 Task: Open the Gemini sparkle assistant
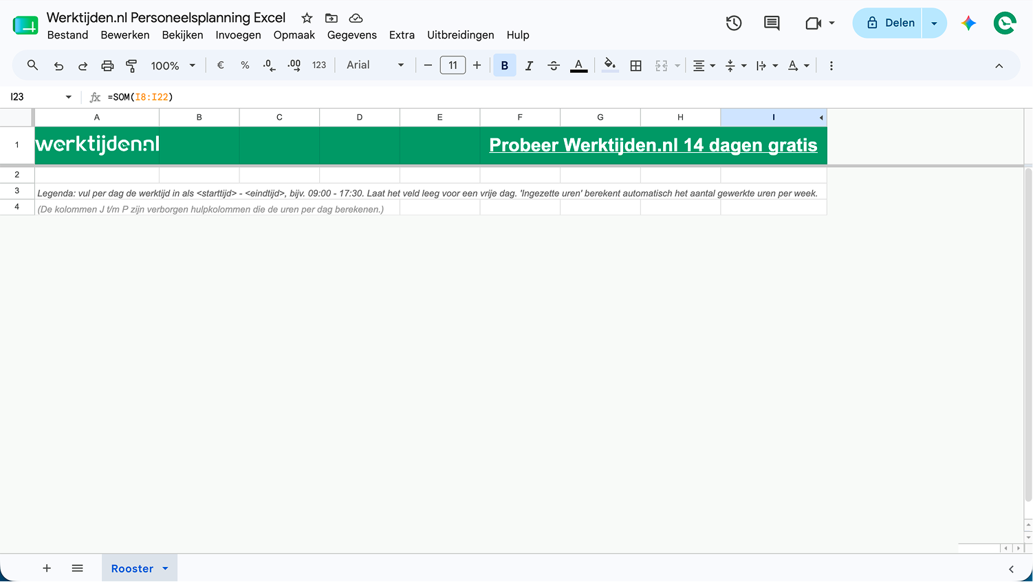[x=968, y=23]
